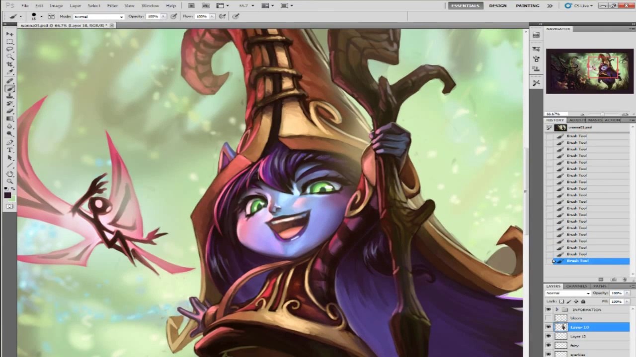Image resolution: width=636 pixels, height=357 pixels.
Task: Hide the Layer 10 layer
Action: pyautogui.click(x=549, y=327)
